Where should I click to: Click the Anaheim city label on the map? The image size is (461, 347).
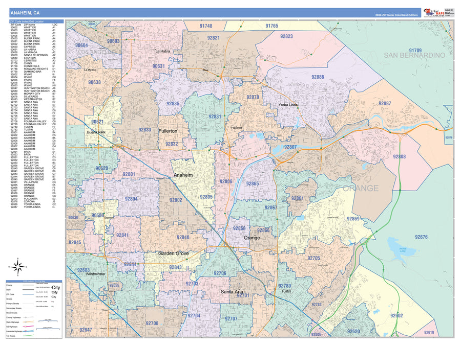coord(183,175)
